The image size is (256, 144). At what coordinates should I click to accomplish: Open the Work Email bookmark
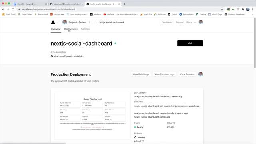[x=9, y=14]
